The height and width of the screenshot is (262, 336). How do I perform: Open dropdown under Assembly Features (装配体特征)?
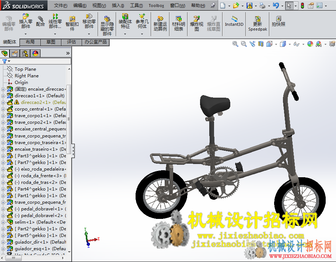[125, 34]
